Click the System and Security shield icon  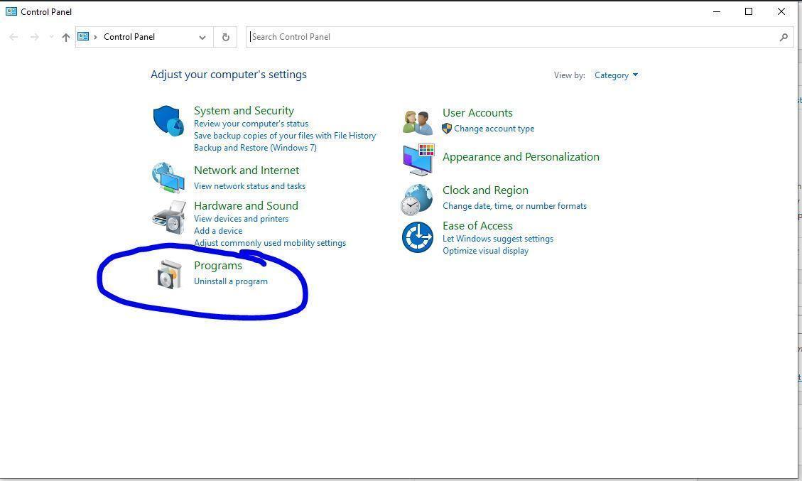[168, 121]
